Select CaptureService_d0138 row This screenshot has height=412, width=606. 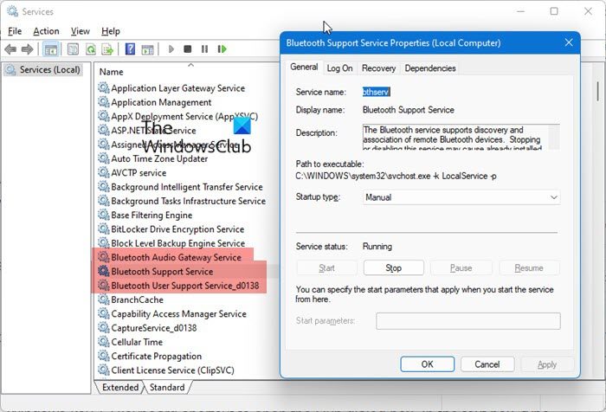148,328
